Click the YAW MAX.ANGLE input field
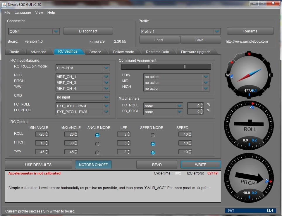This screenshot has width=282, height=216. pos(69,152)
